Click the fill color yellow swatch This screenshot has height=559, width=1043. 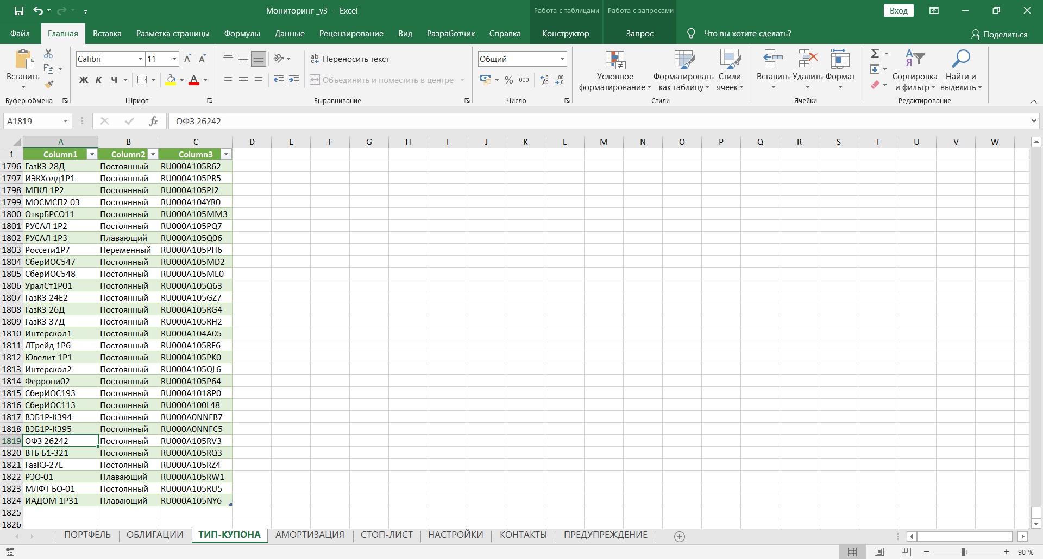(x=171, y=80)
